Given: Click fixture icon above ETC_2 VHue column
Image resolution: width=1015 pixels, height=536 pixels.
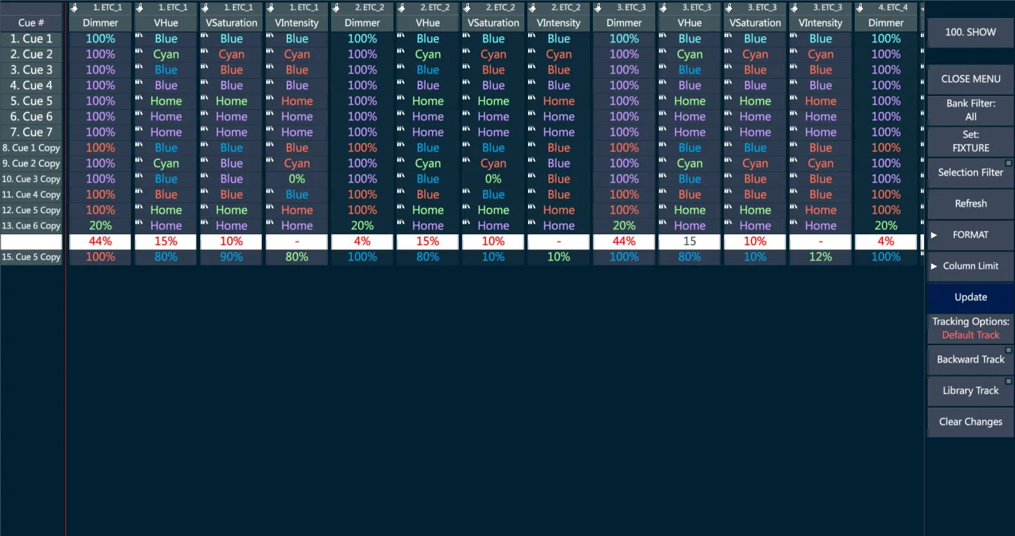Looking at the screenshot, I should point(402,8).
